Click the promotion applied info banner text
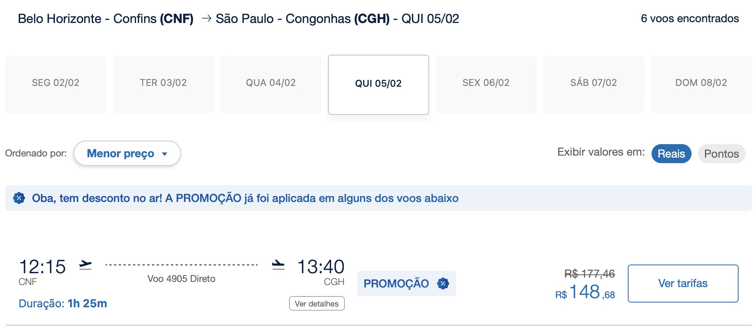The height and width of the screenshot is (335, 754). 245,198
